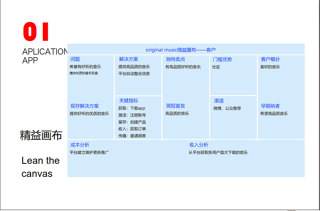Click the '希望有好听的音乐' line
This screenshot has width=320, height=211.
(85, 67)
